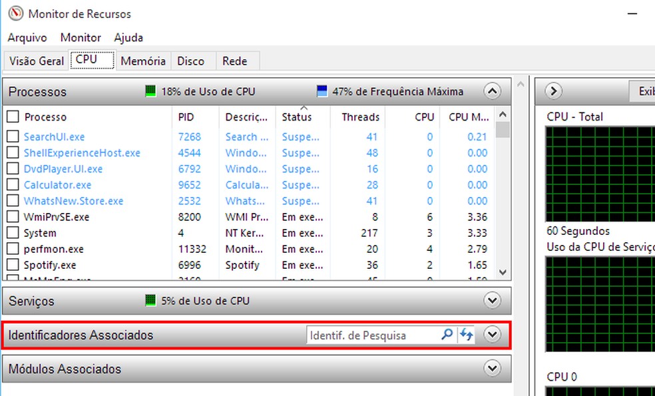The image size is (655, 396).
Task: Check the DvdPlayer.UI.exe checkbox
Action: (x=13, y=168)
